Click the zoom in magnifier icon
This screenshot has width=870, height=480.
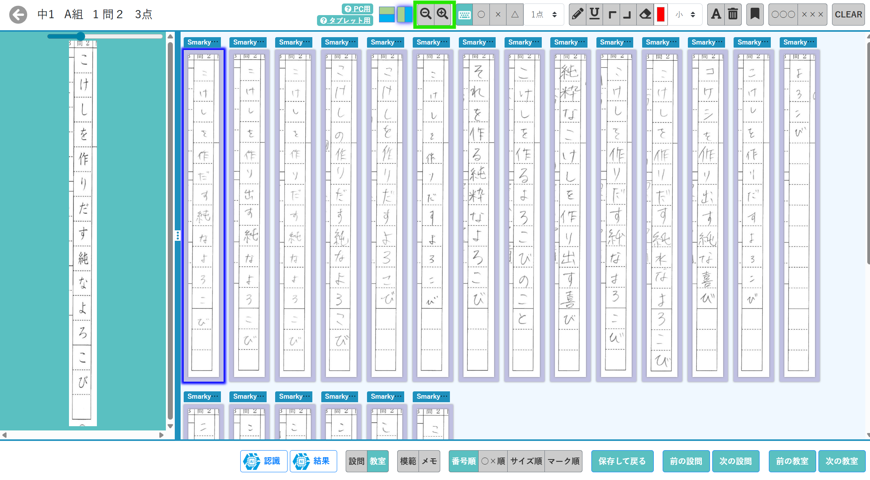[443, 14]
